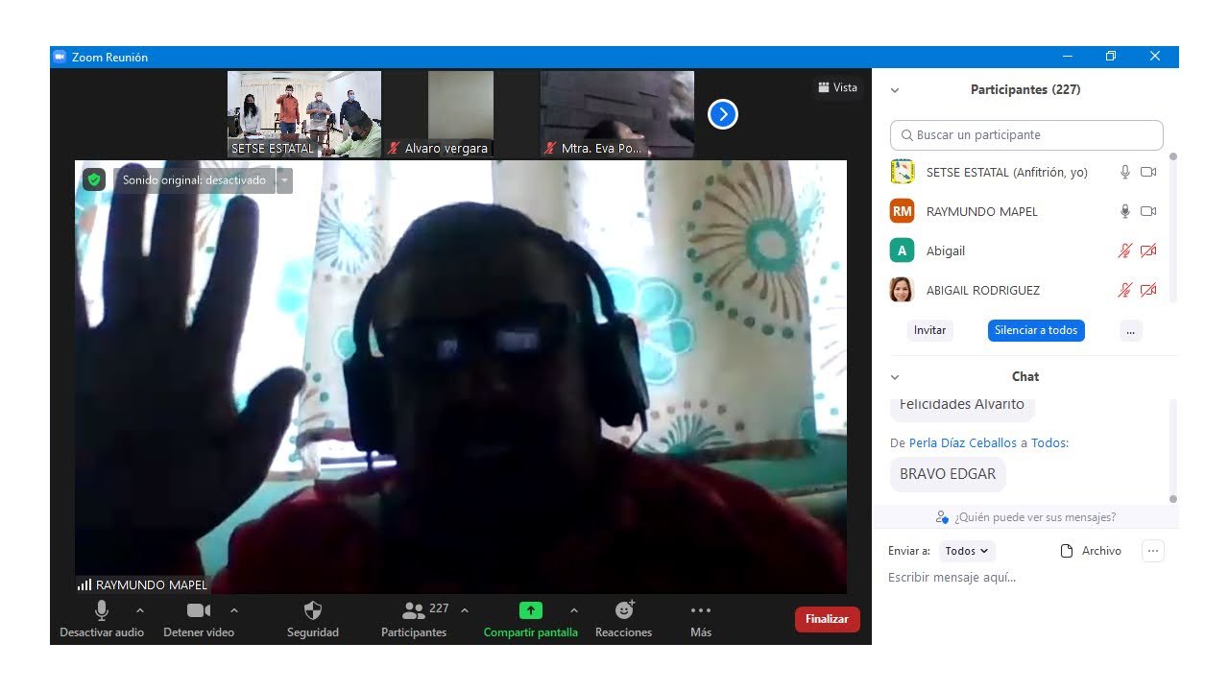
Task: Click ABIGAIL RODRIGUEZ disabled camera icon
Action: pos(1148,290)
